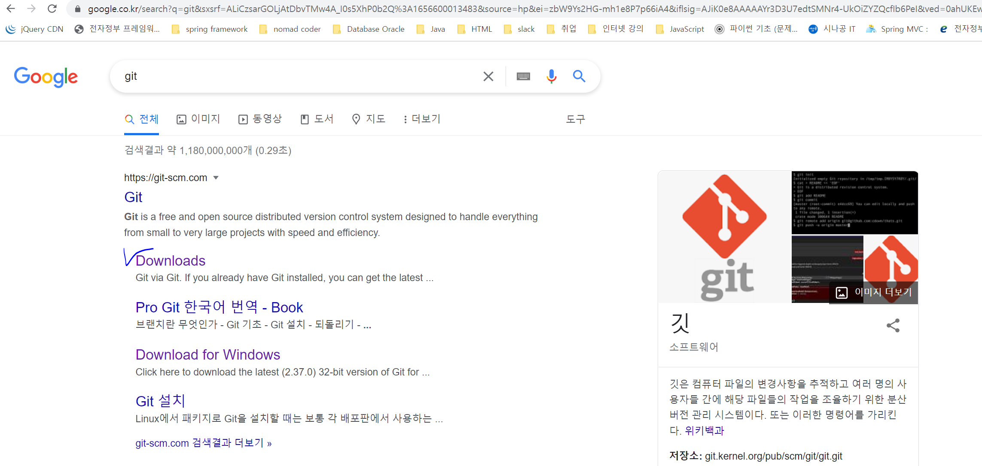The height and width of the screenshot is (466, 982).
Task: Open the 위키백과 Wikipedia link
Action: (704, 430)
